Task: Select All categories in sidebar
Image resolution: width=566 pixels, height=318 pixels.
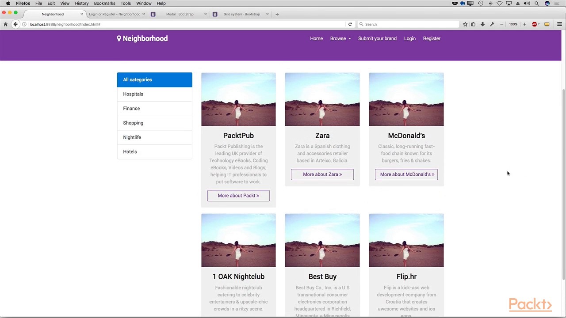Action: [154, 79]
